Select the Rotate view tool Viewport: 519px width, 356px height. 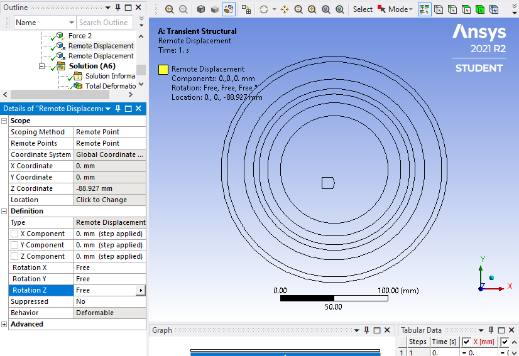(264, 9)
